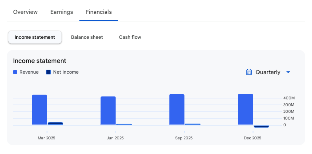Click the Revenue legend color swatch
This screenshot has width=312, height=154.
(15, 72)
